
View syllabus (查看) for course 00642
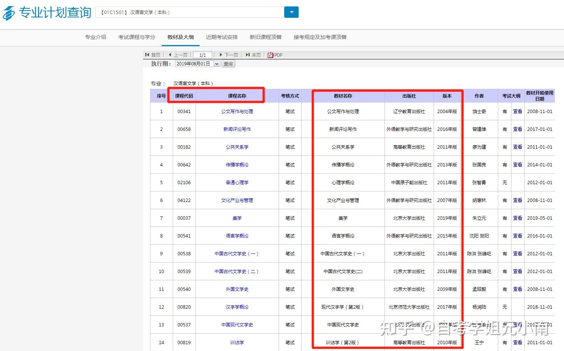(518, 165)
